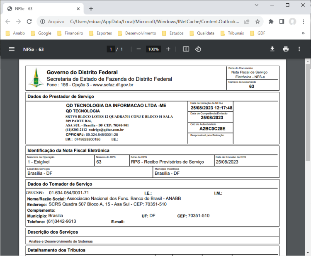Click the '1 - Exigível' value

(39, 162)
